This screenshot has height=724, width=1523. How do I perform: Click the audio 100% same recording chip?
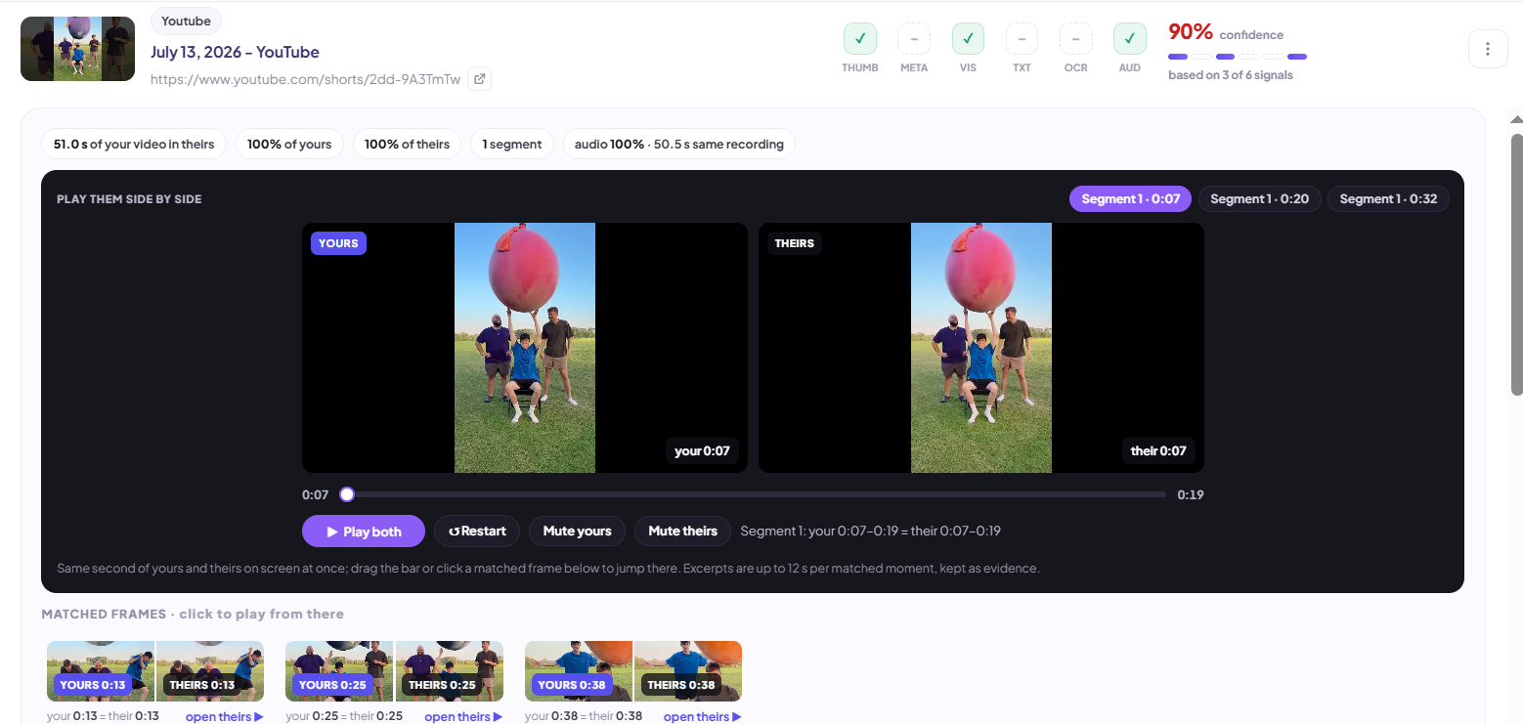(x=679, y=145)
